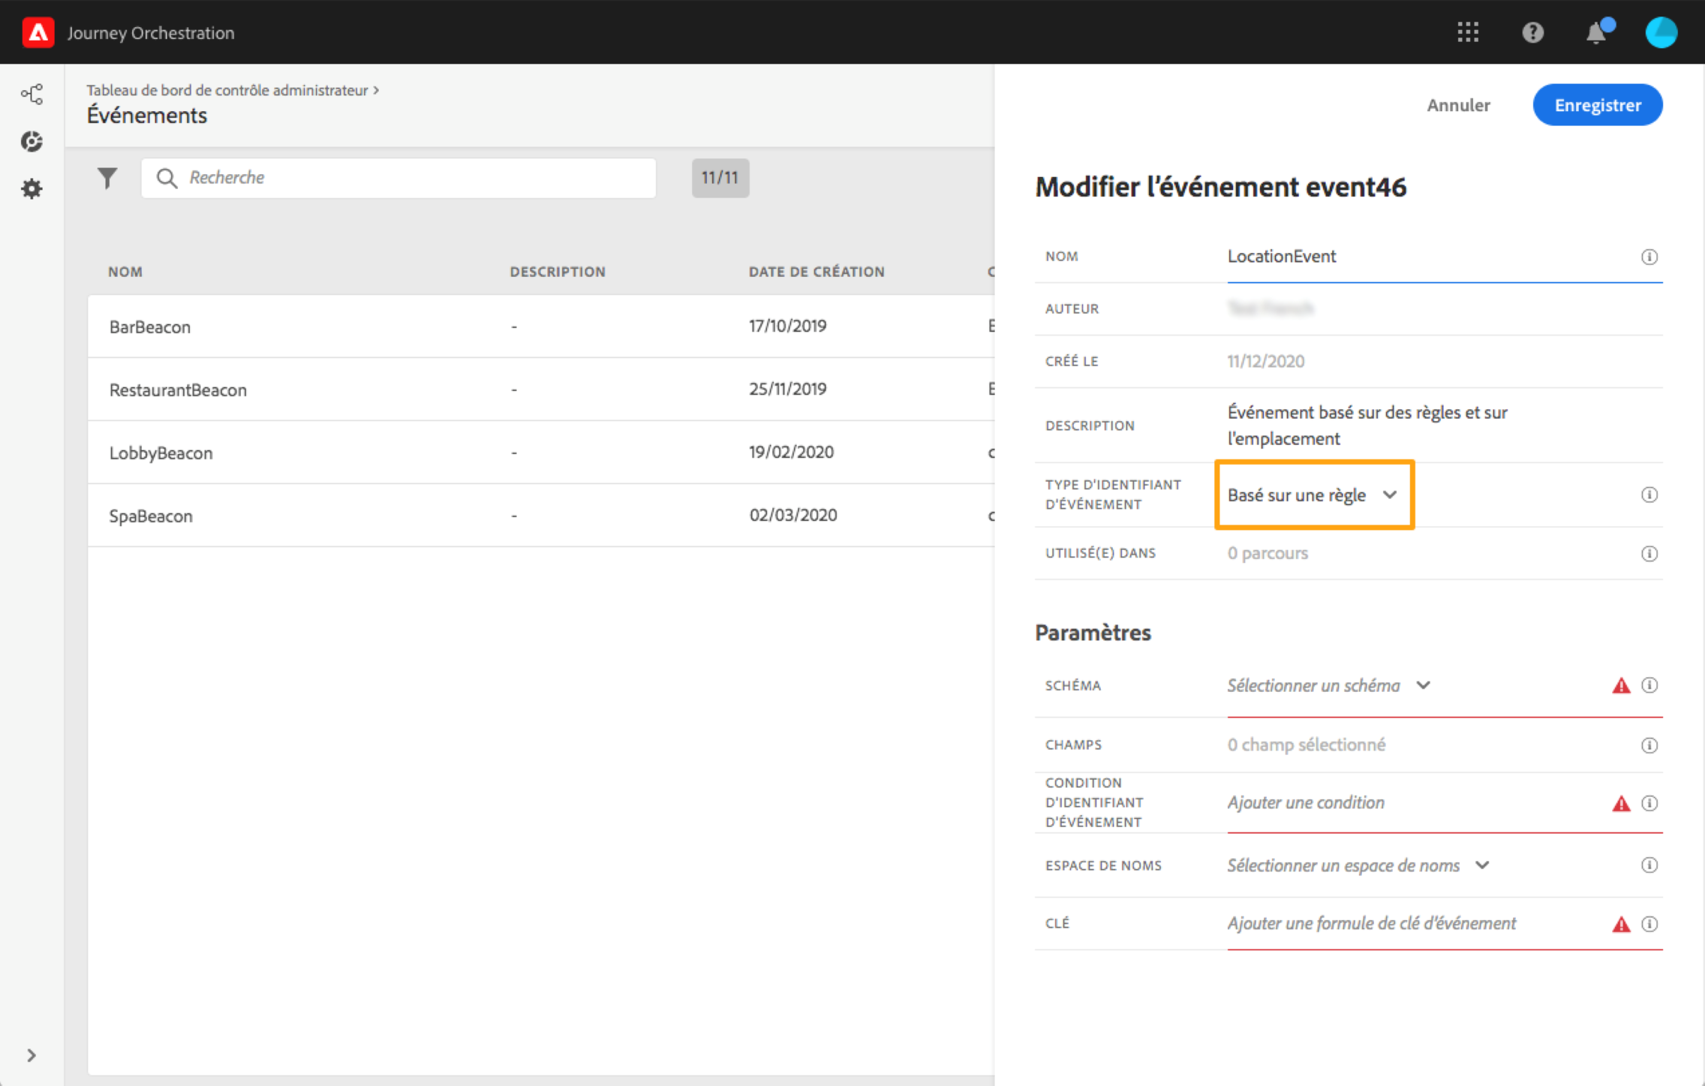Click the Annuler button

[x=1458, y=105]
